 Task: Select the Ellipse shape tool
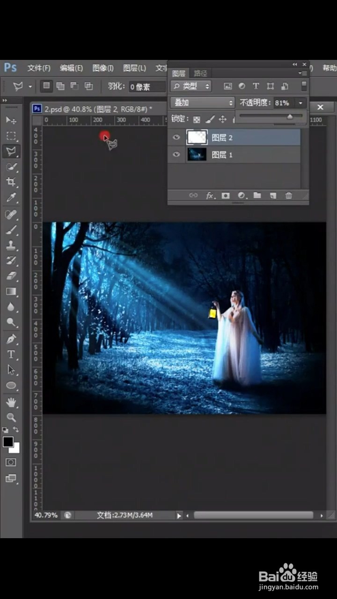click(11, 386)
